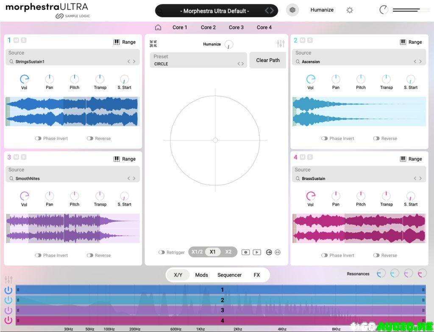Enable the Retrigger toggle
Viewport: 434px width, 332px height.
(161, 252)
